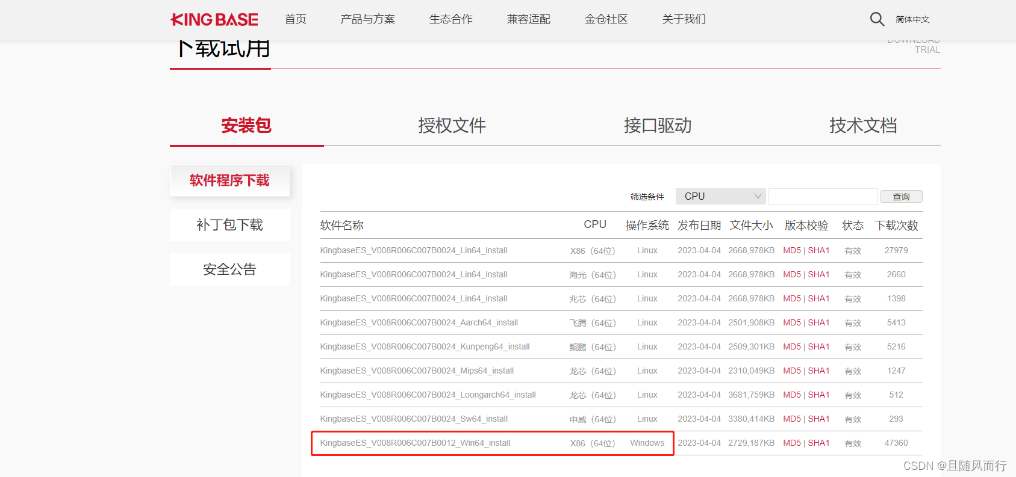Open the Aarch64_install download link
The height and width of the screenshot is (477, 1016).
point(419,322)
